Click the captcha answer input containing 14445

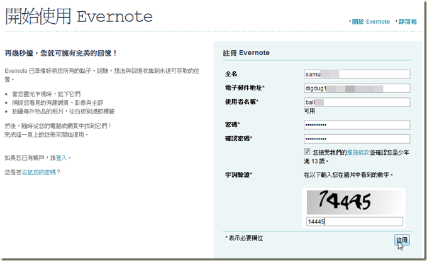point(355,221)
